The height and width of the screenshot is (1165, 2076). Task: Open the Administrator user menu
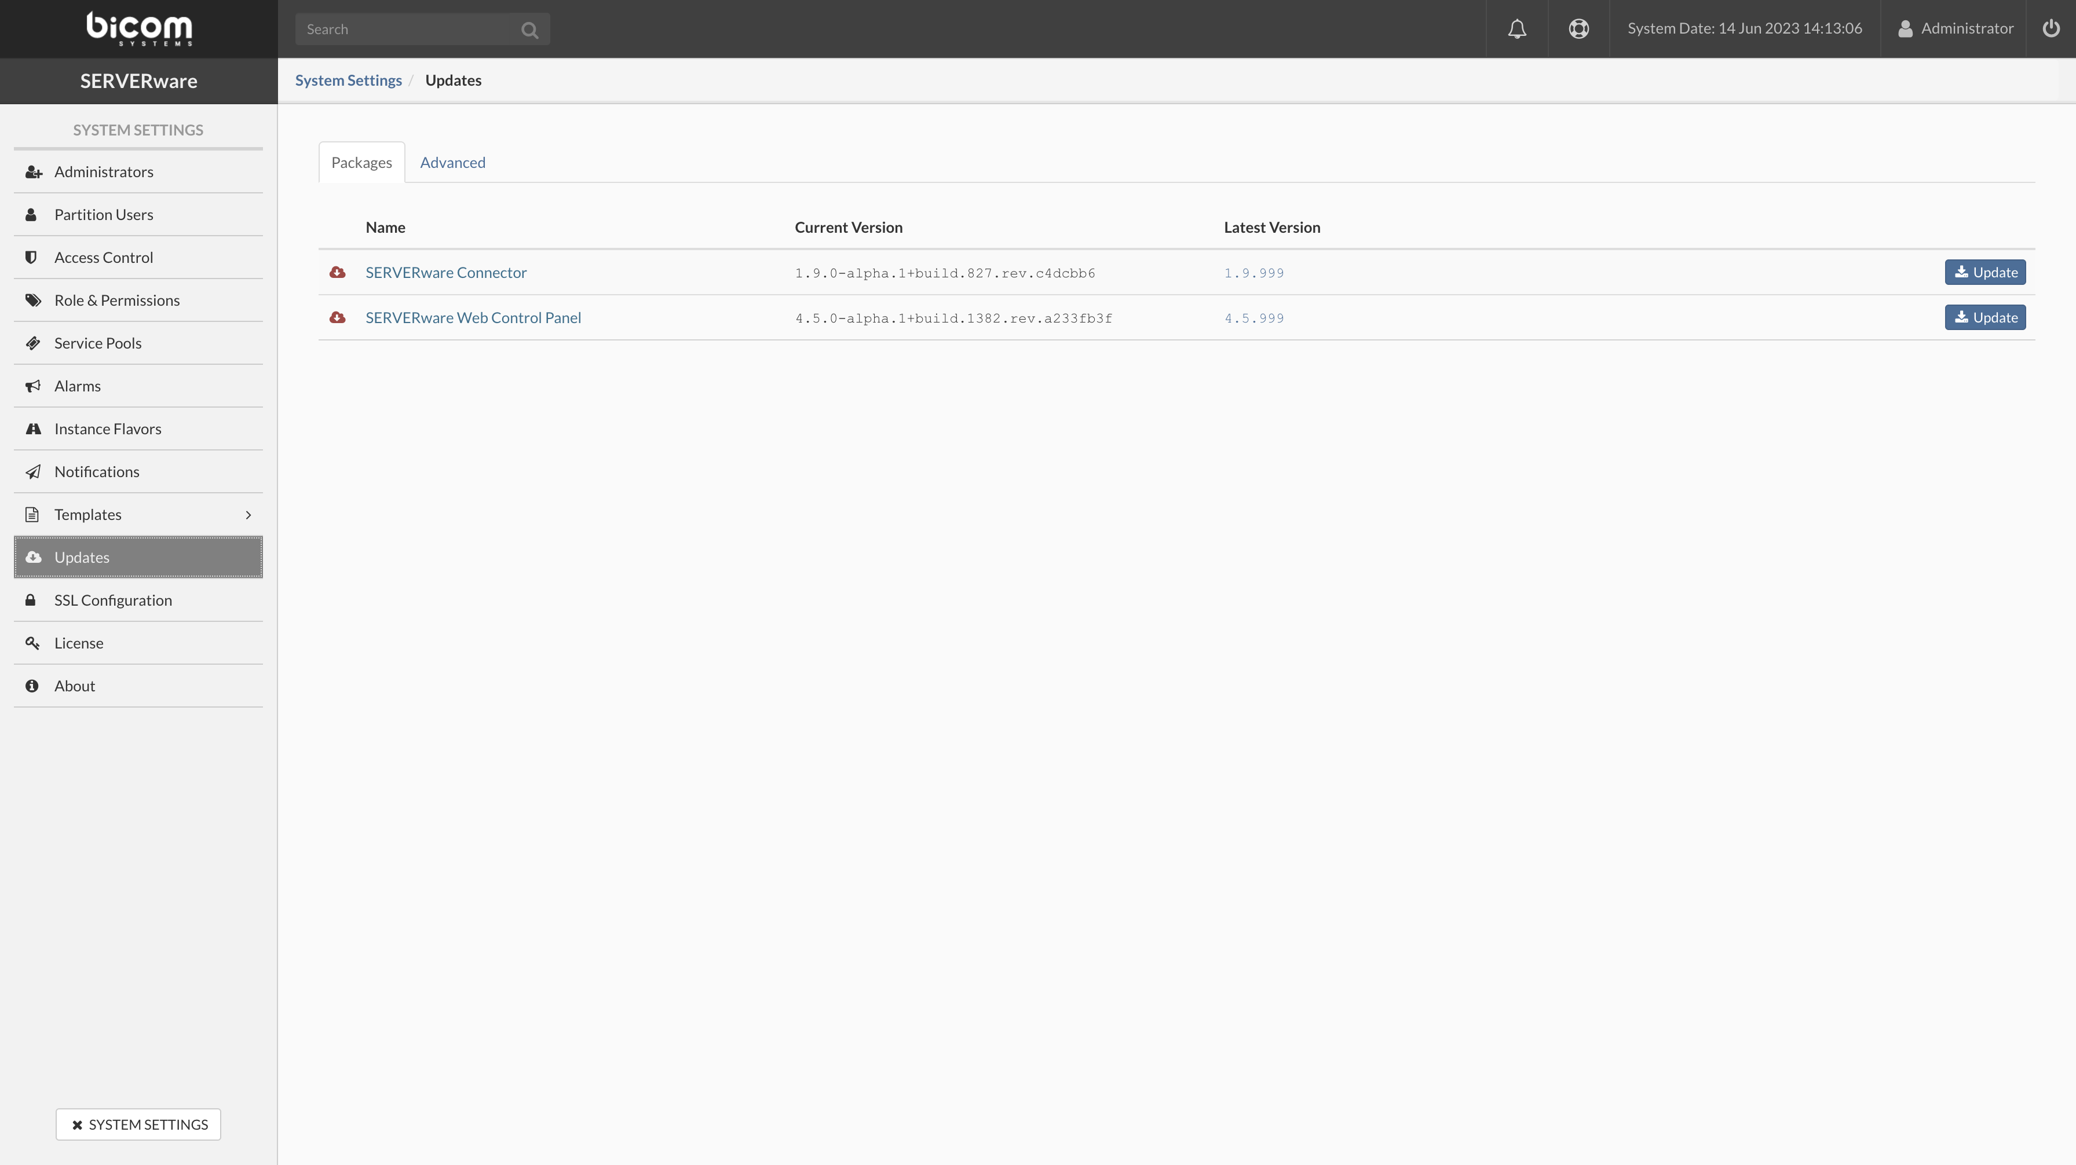(1955, 29)
